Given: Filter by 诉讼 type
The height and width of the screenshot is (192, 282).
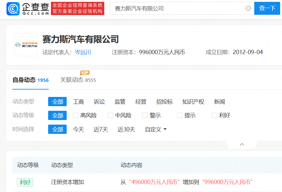Looking at the screenshot, I should pyautogui.click(x=99, y=102).
